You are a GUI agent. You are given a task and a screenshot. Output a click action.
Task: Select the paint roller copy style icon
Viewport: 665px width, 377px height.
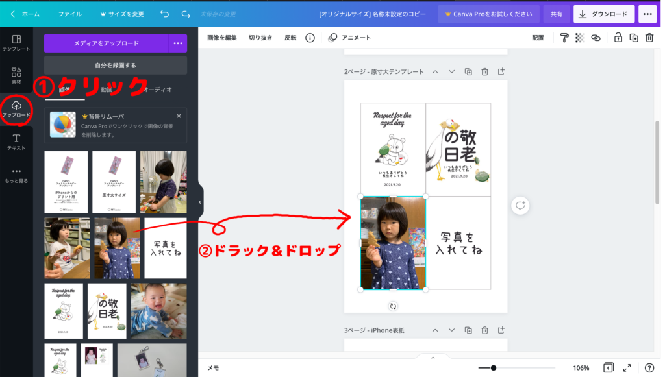coord(565,38)
